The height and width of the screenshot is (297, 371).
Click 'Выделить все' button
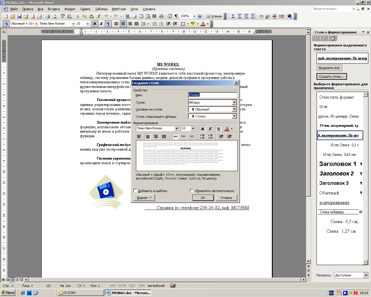coord(329,68)
